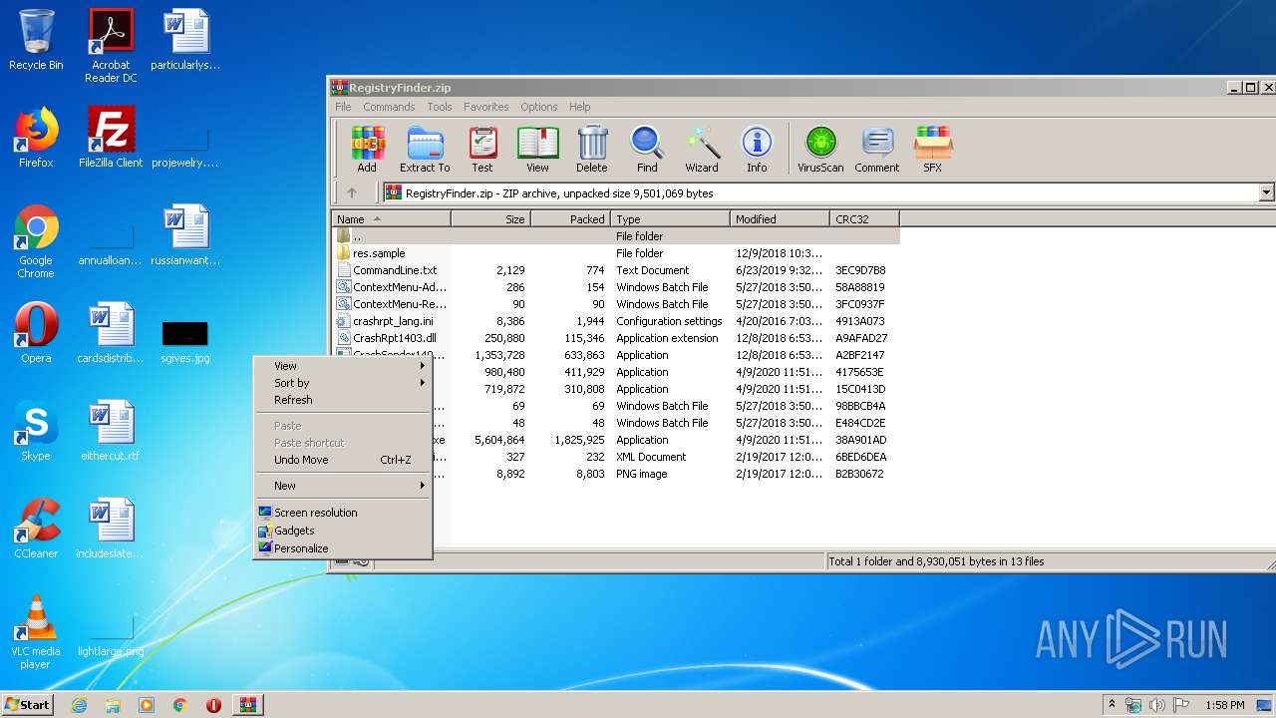Select the eithercut.rtf document icon
The height and width of the screenshot is (718, 1276).
pos(111,431)
